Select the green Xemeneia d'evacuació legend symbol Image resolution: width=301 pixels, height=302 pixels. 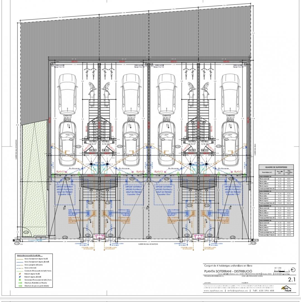pos(20,280)
